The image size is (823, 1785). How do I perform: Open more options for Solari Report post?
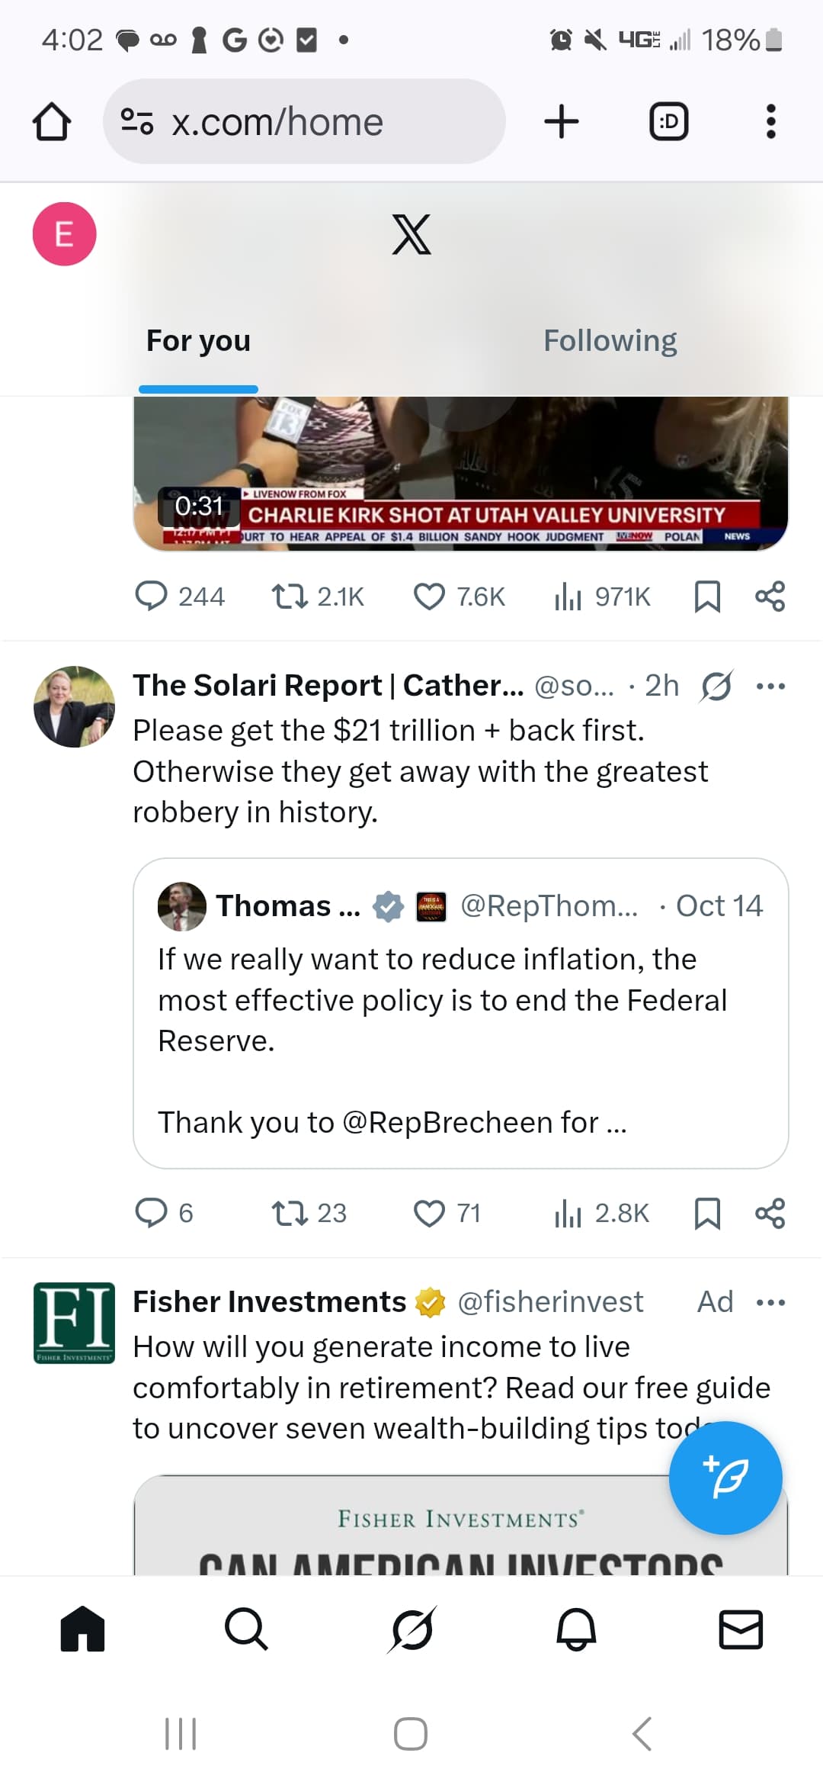[x=770, y=687]
